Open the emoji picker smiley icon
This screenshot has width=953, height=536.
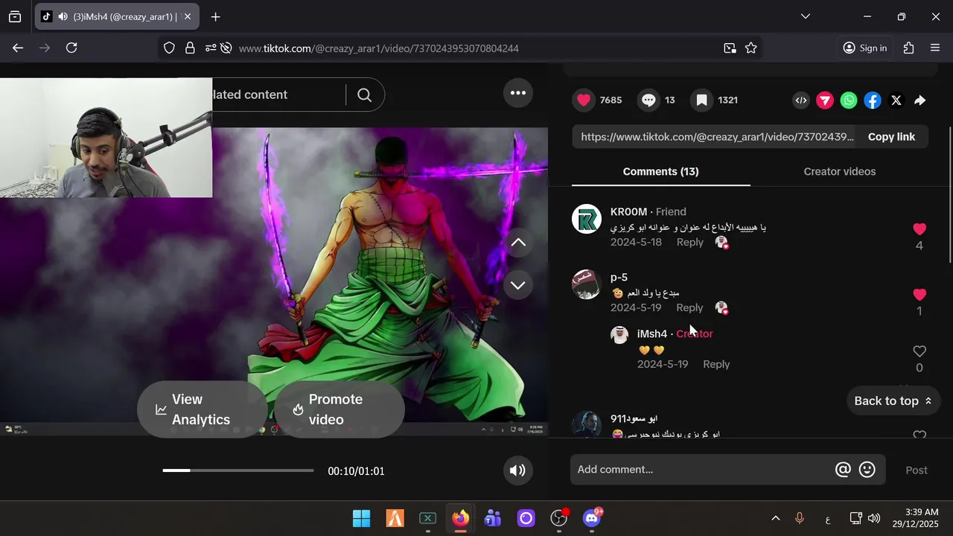pyautogui.click(x=867, y=470)
